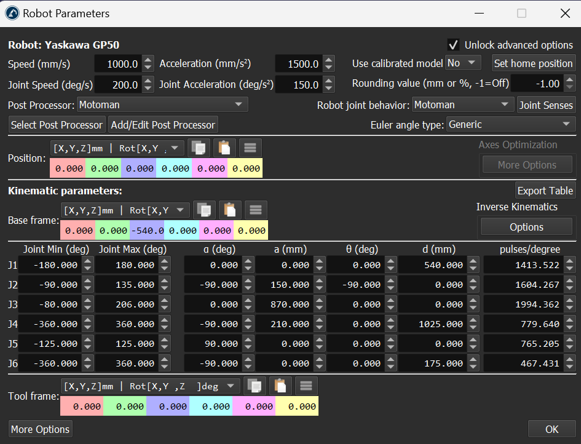The height and width of the screenshot is (444, 581).
Task: Copy the Base frame values
Action: point(204,210)
